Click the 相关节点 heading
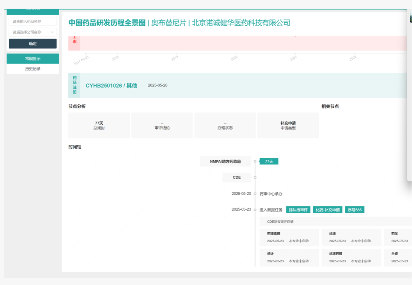412x285 pixels. click(x=330, y=107)
